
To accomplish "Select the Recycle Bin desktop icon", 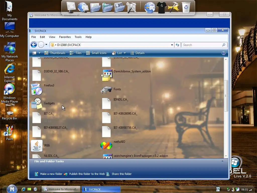I will tap(10, 112).
